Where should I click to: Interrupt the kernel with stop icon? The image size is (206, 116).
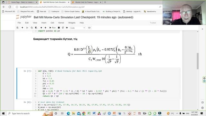coord(59,28)
